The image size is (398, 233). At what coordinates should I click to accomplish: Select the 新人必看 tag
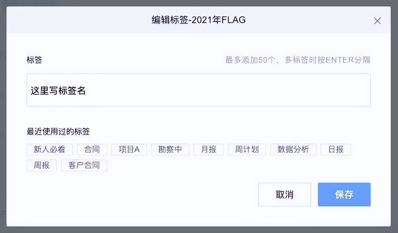[x=49, y=149]
